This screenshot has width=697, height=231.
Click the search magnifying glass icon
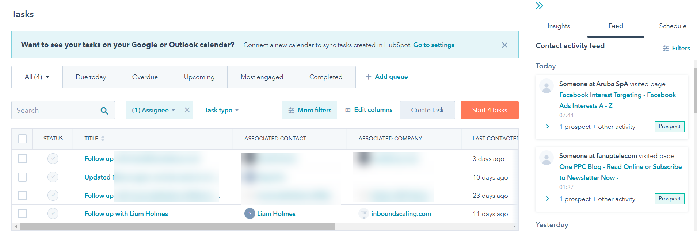(104, 110)
